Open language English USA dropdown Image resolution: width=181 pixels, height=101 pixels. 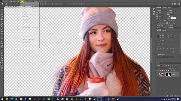(x=161, y=26)
